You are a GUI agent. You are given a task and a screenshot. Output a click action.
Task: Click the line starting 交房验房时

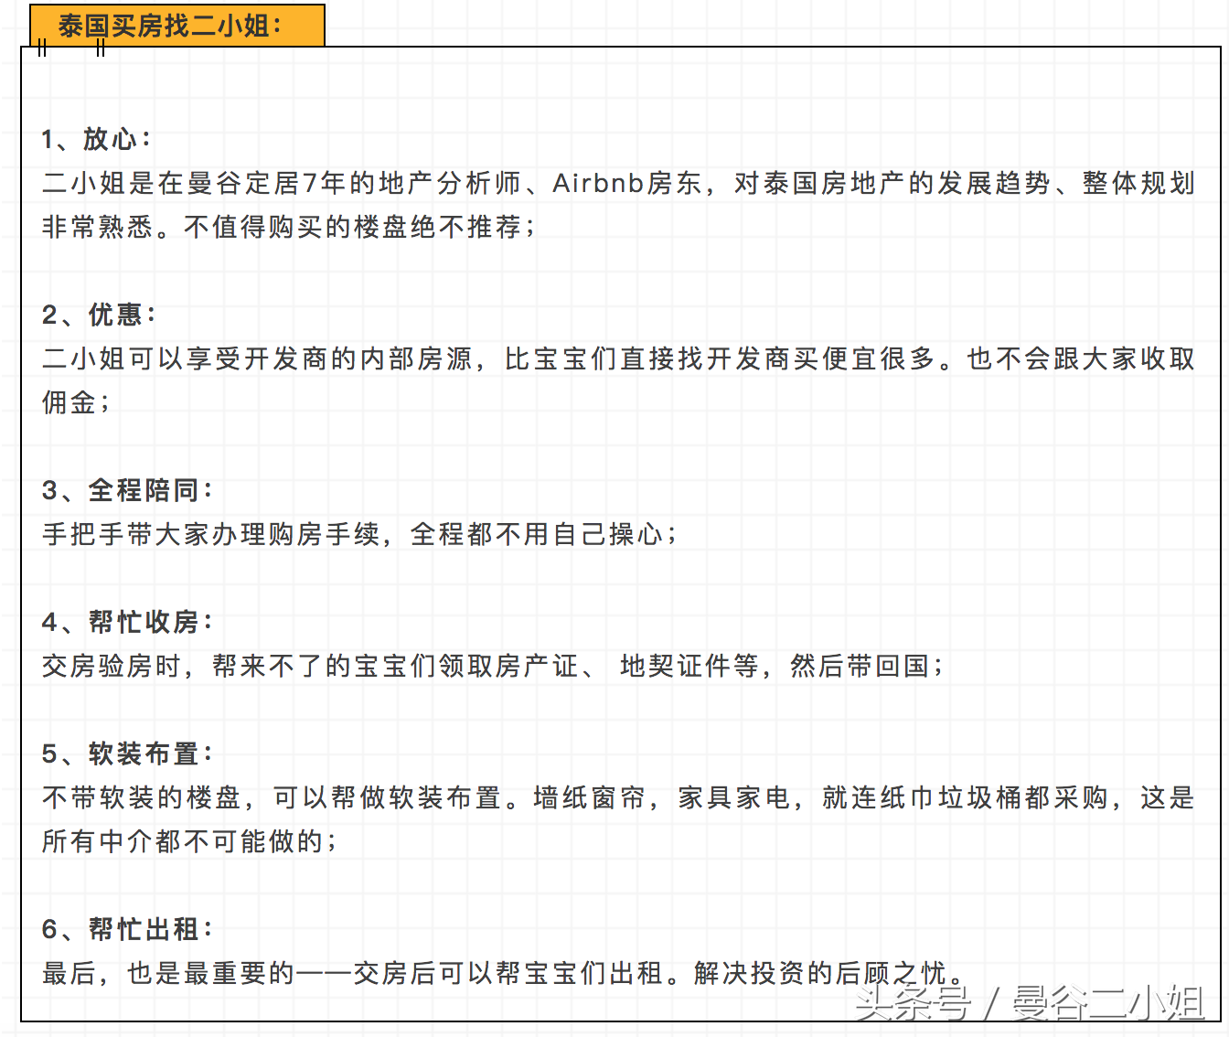point(493,666)
